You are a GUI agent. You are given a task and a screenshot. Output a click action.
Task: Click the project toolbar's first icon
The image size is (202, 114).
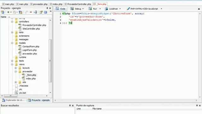[3, 12]
